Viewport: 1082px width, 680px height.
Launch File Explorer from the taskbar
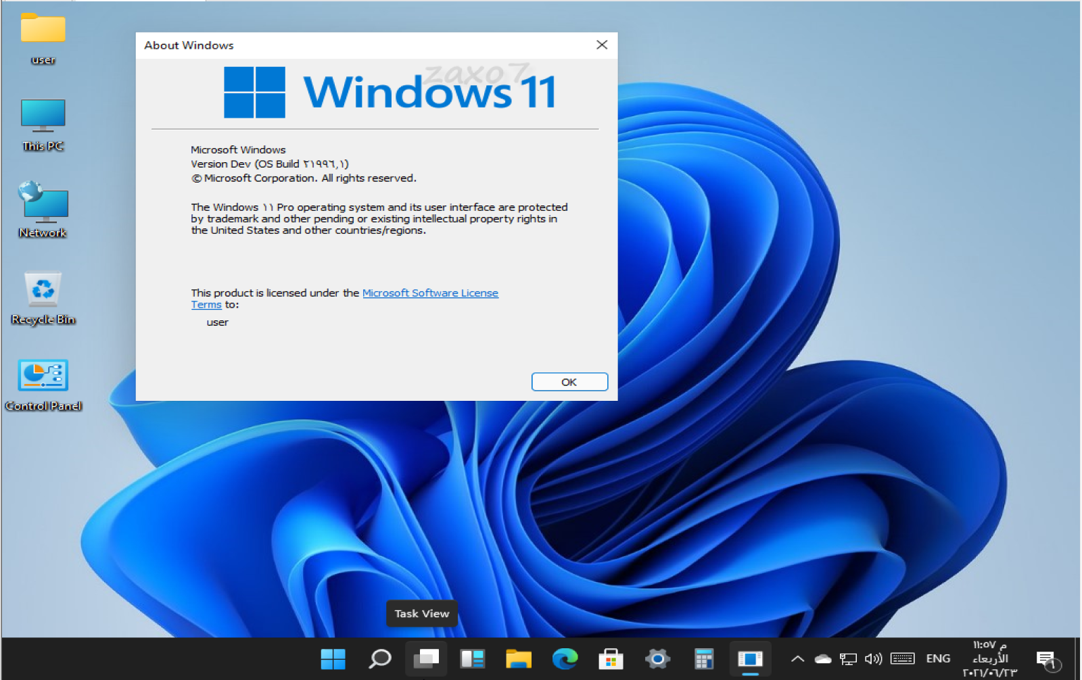(519, 658)
